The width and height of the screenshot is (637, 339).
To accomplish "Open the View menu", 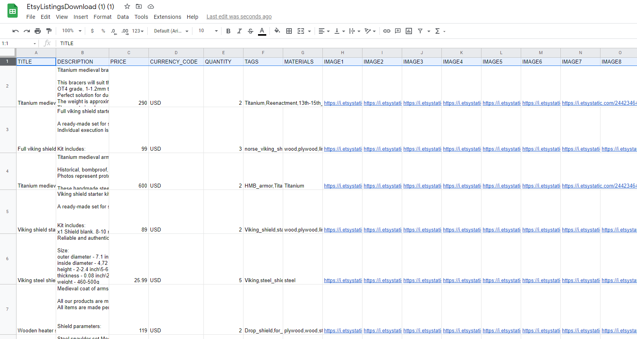I will click(x=62, y=17).
